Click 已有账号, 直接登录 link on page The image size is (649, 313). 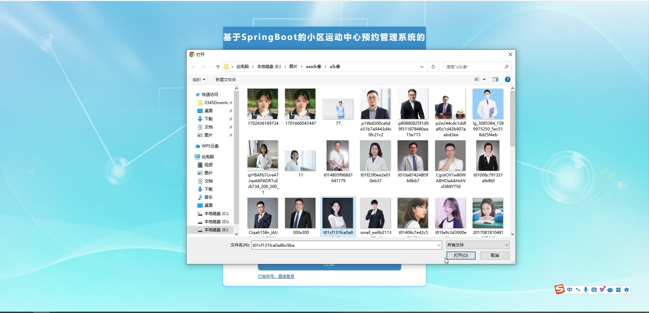point(276,276)
